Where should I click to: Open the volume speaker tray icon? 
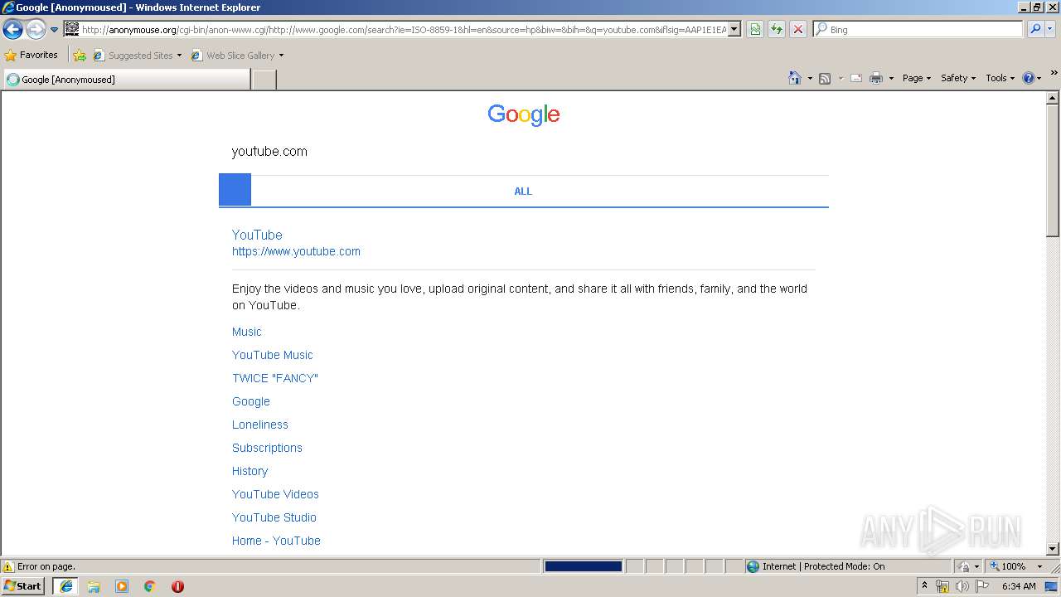[962, 586]
